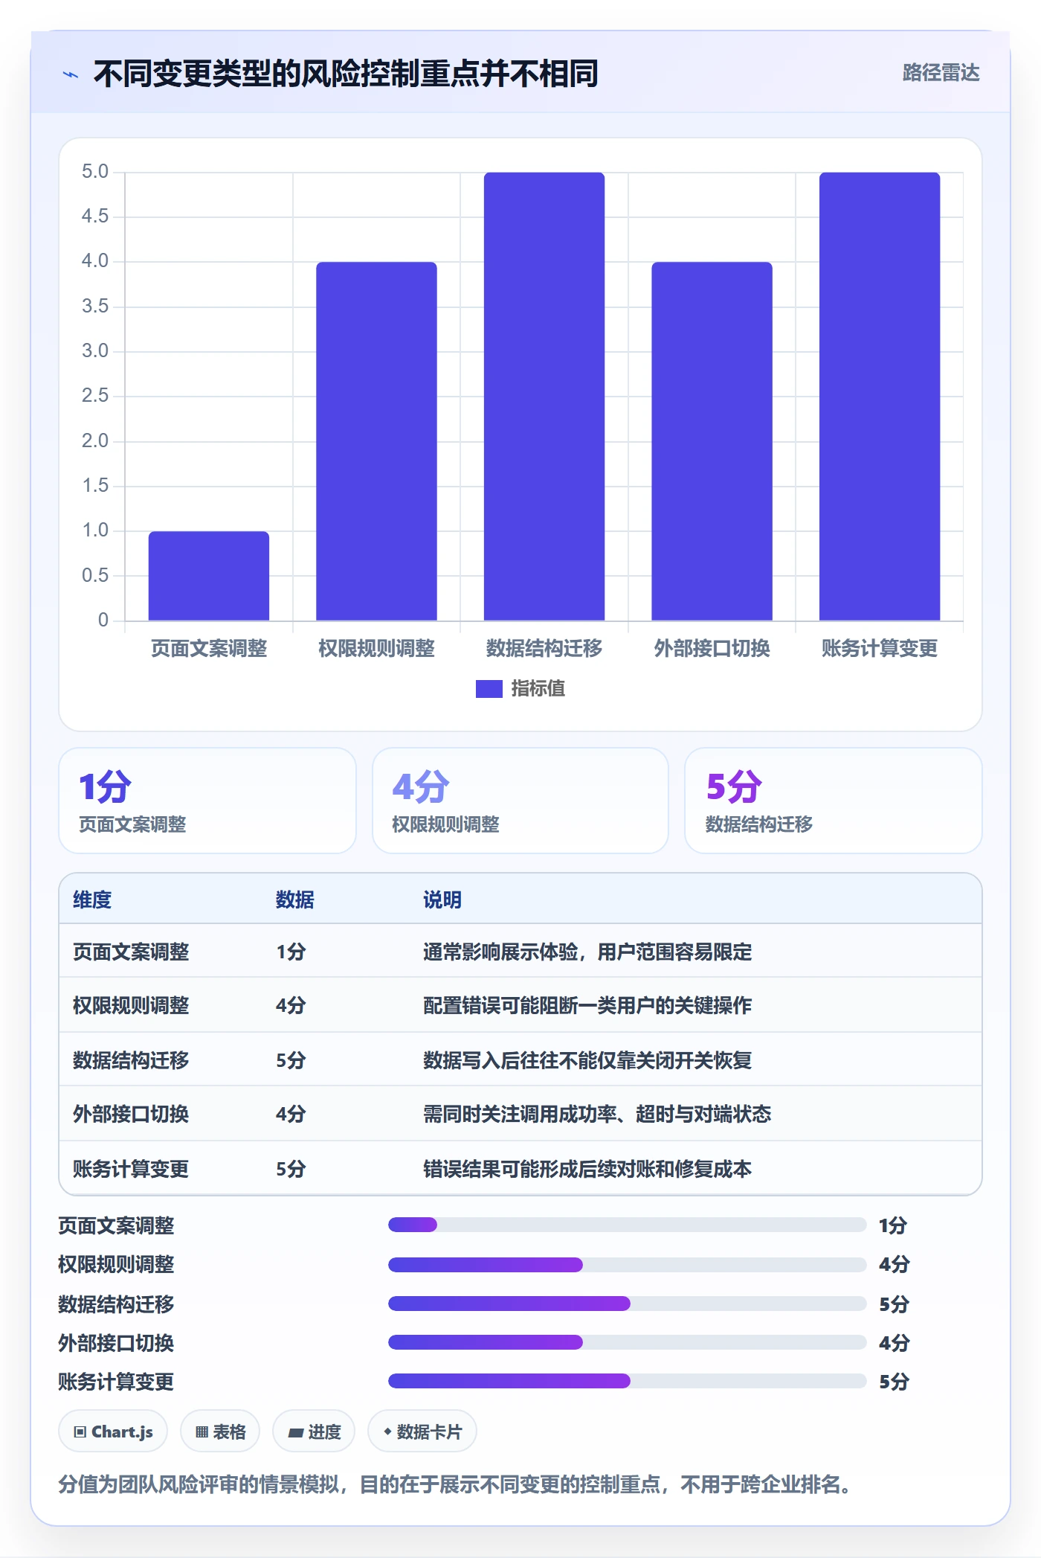
Task: Click the 权限规则调整 bar in the chart
Action: (376, 441)
